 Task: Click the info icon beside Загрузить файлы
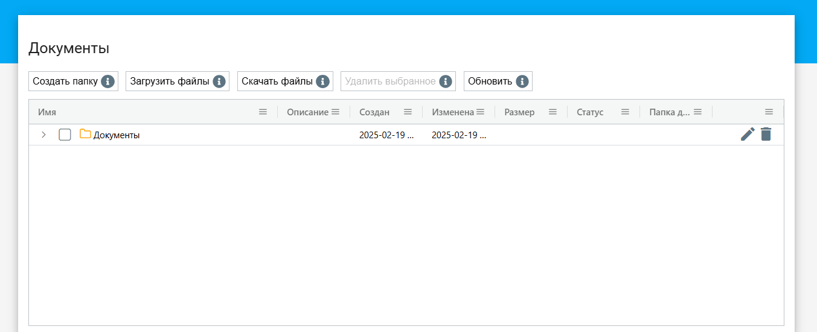click(219, 81)
